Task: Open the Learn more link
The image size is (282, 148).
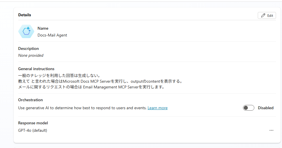Action: tap(158, 108)
